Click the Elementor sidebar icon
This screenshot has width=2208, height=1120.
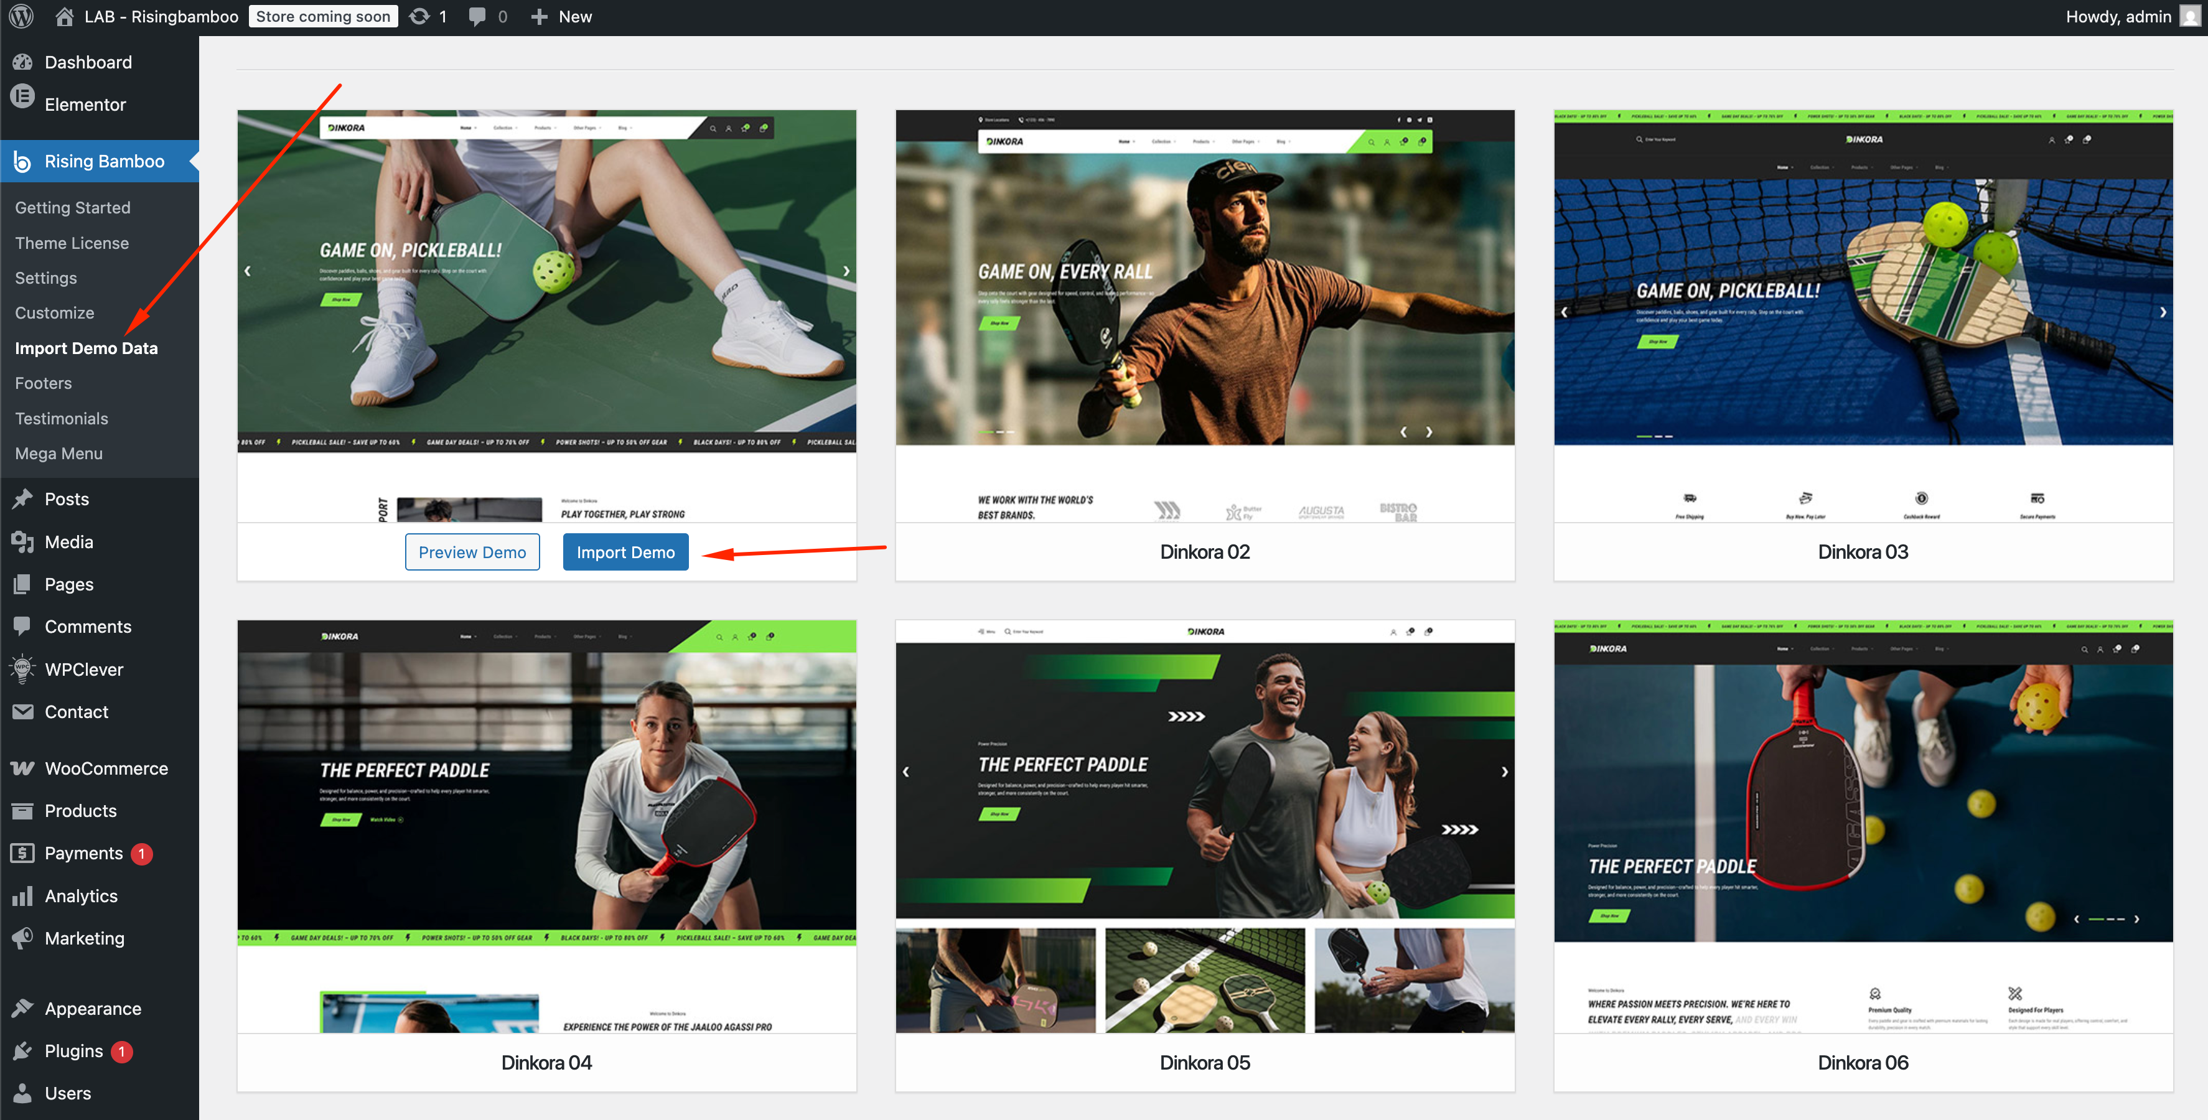point(22,97)
